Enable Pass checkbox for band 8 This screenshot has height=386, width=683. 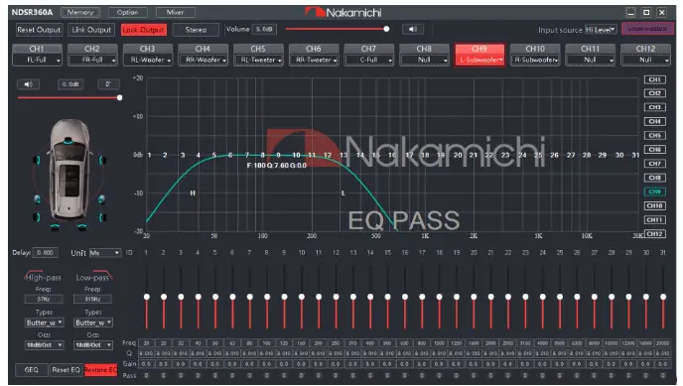coord(267,375)
